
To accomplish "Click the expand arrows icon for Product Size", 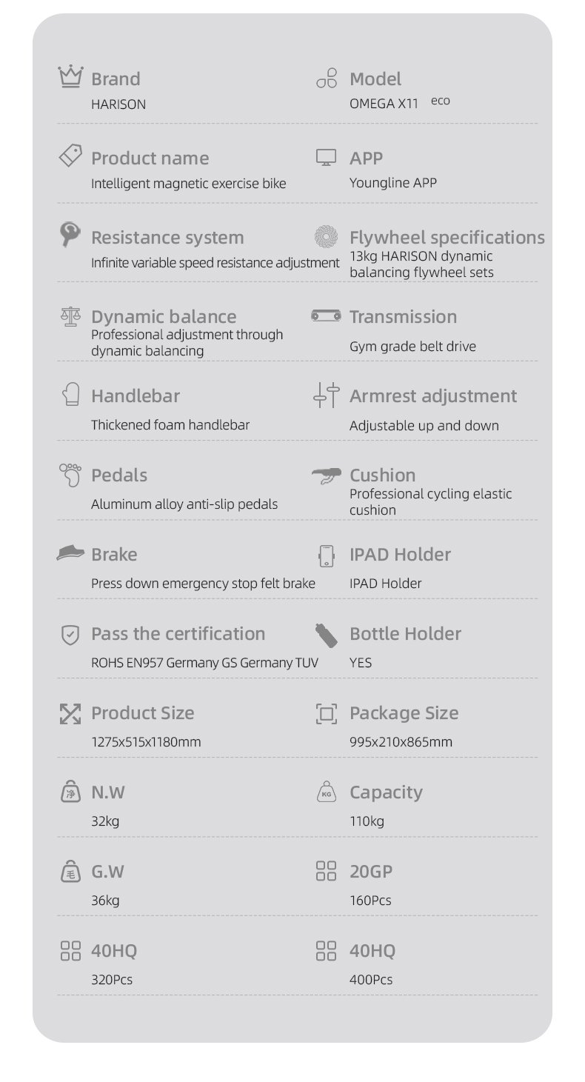I will pyautogui.click(x=70, y=713).
